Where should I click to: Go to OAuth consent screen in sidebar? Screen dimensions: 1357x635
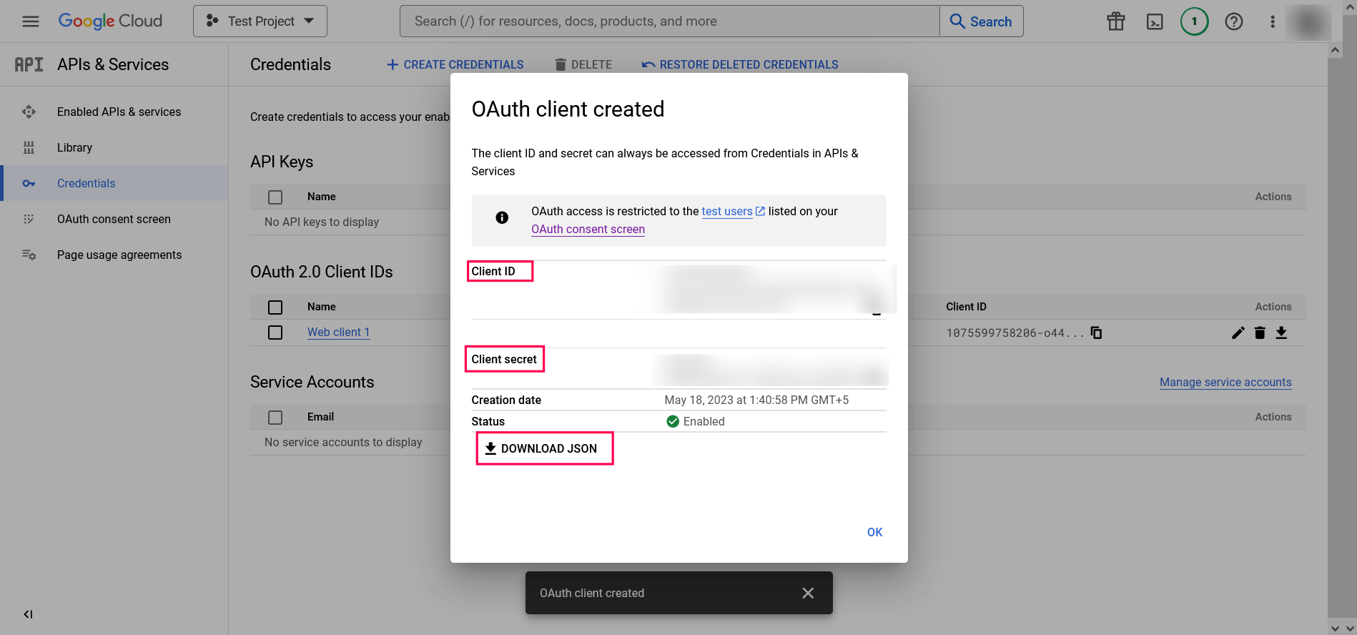point(114,219)
